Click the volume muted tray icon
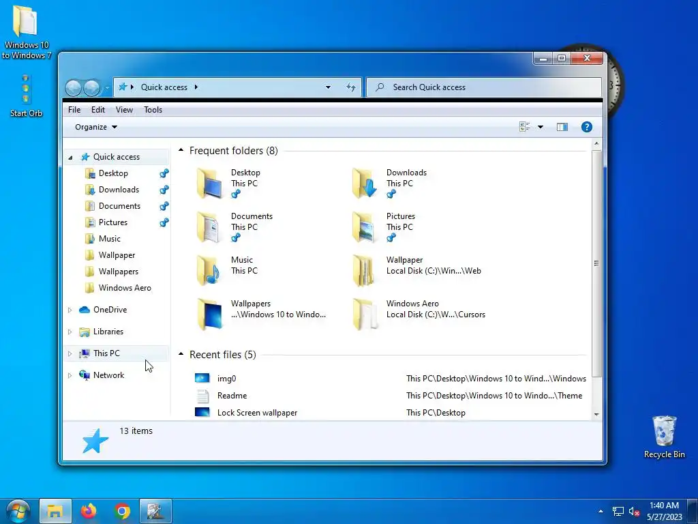The image size is (698, 524). click(635, 512)
